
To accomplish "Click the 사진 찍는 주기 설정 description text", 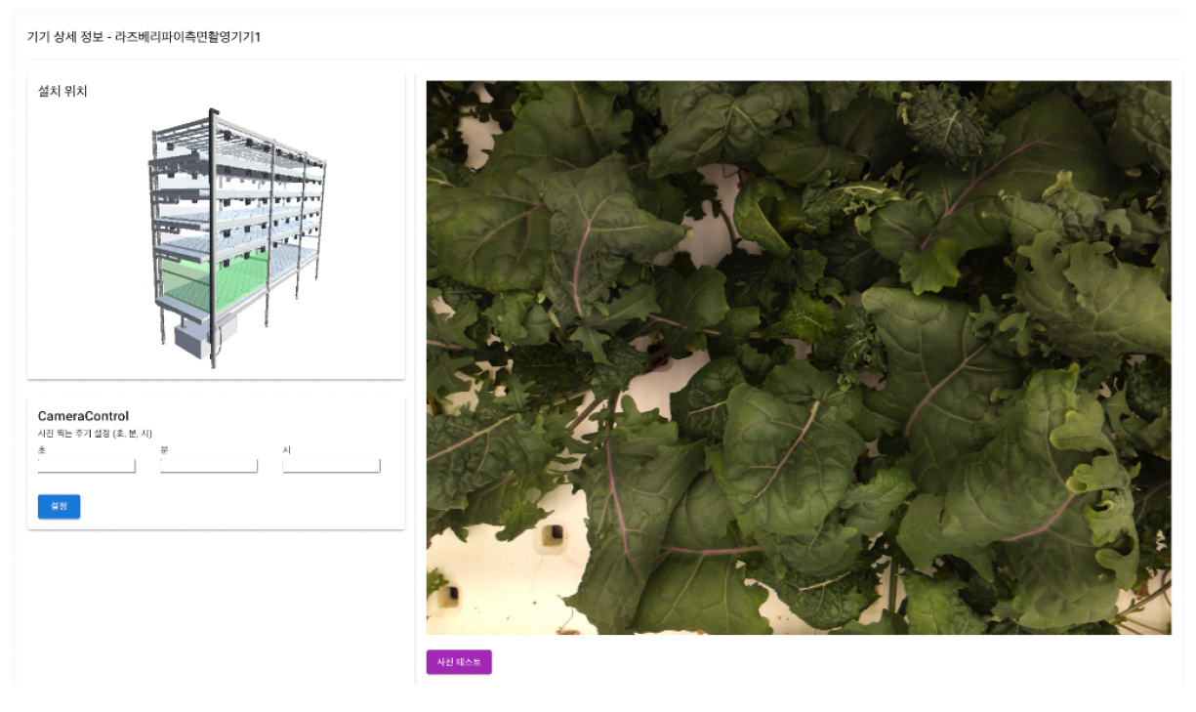I will click(x=95, y=433).
